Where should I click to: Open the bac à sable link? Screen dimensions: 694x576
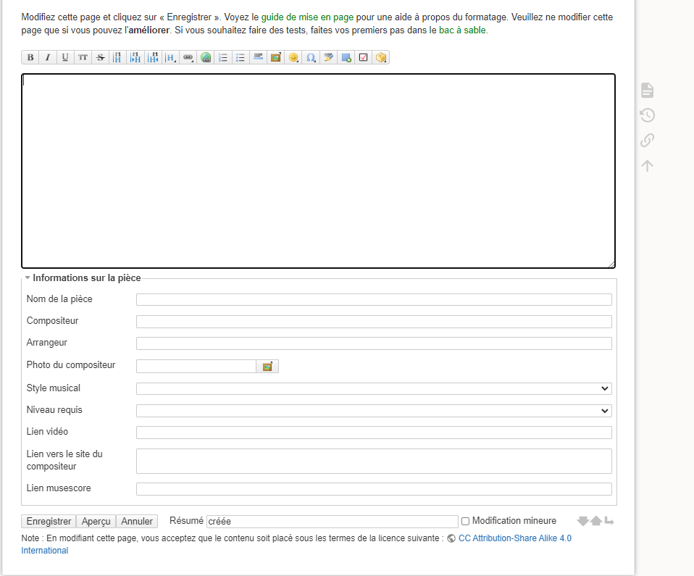(x=462, y=30)
